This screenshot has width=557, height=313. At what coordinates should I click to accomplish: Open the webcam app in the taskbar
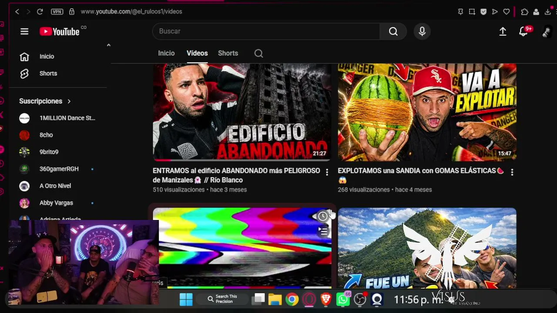pyautogui.click(x=377, y=299)
